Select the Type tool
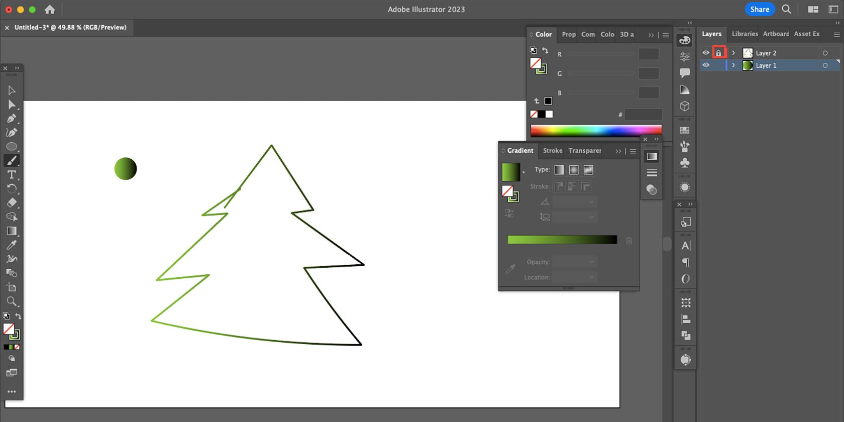 (11, 175)
